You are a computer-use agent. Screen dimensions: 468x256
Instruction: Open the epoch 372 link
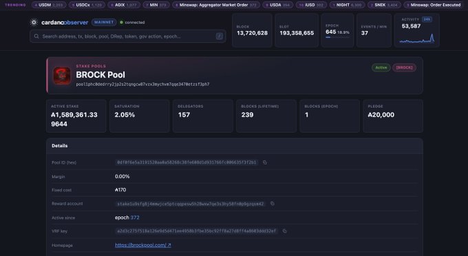[x=135, y=217]
